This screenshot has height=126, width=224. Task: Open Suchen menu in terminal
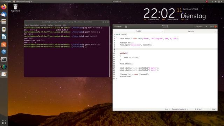point(50,25)
